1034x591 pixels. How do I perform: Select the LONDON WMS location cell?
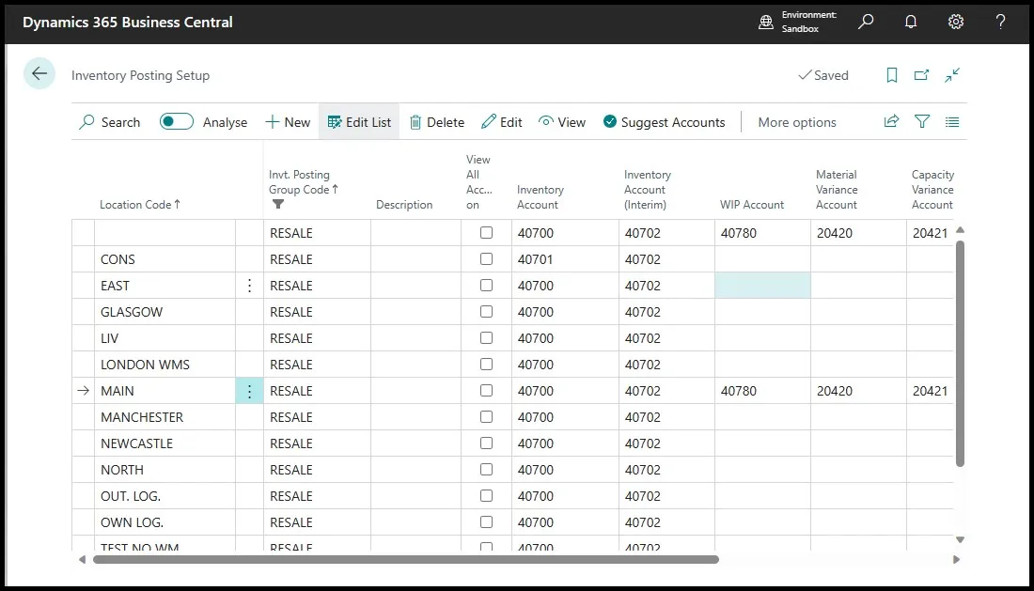164,365
